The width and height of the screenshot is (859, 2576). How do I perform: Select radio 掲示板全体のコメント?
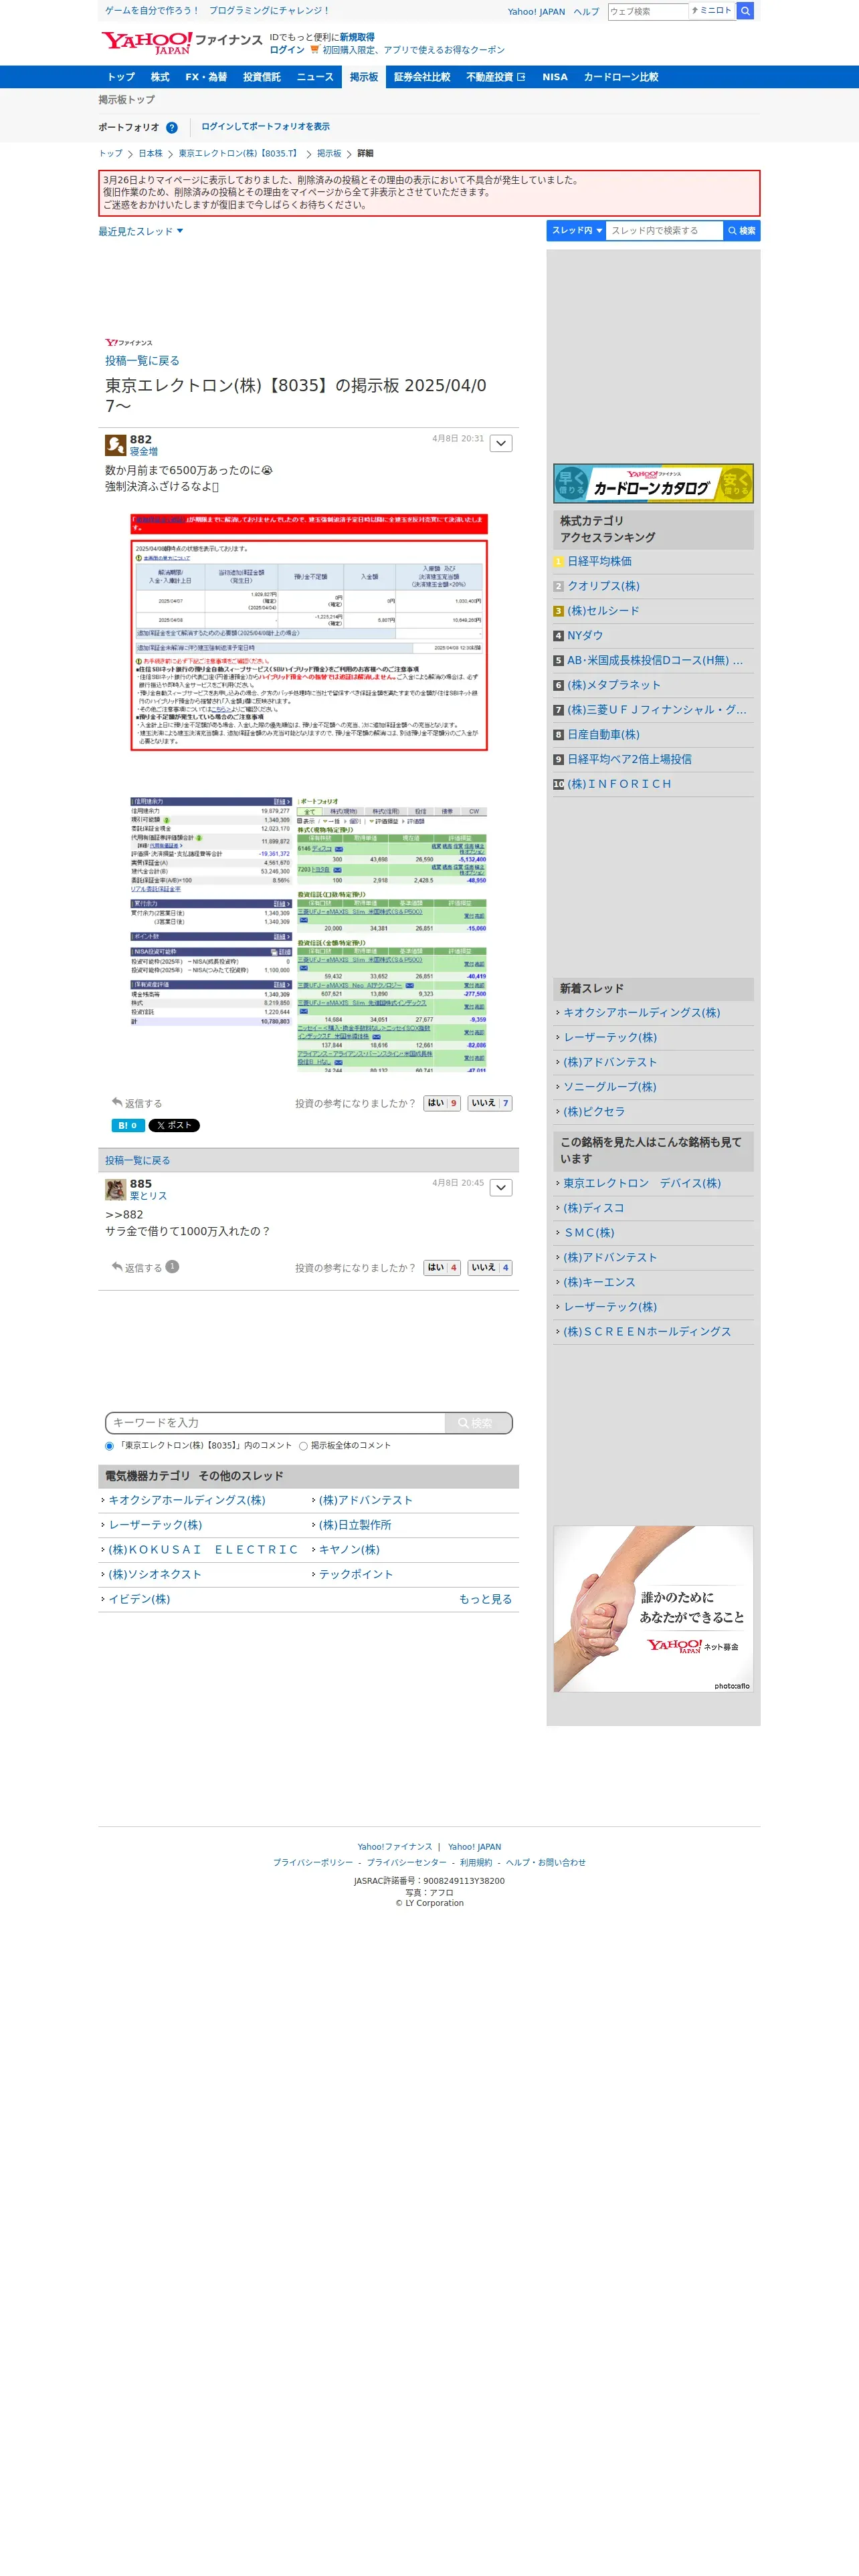click(303, 1446)
